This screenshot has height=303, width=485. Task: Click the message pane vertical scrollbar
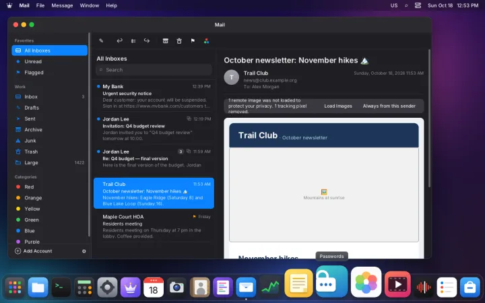point(429,118)
